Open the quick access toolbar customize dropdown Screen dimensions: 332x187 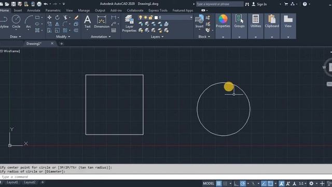[x=64, y=4]
